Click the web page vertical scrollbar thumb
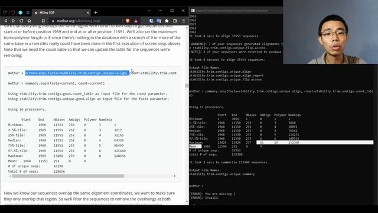The image size is (378, 213). point(187,86)
